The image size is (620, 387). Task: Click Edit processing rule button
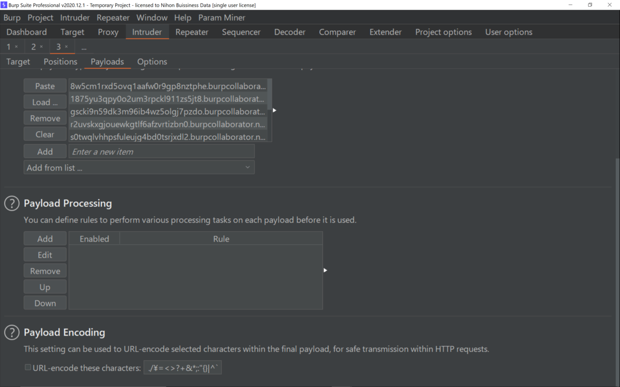click(45, 255)
